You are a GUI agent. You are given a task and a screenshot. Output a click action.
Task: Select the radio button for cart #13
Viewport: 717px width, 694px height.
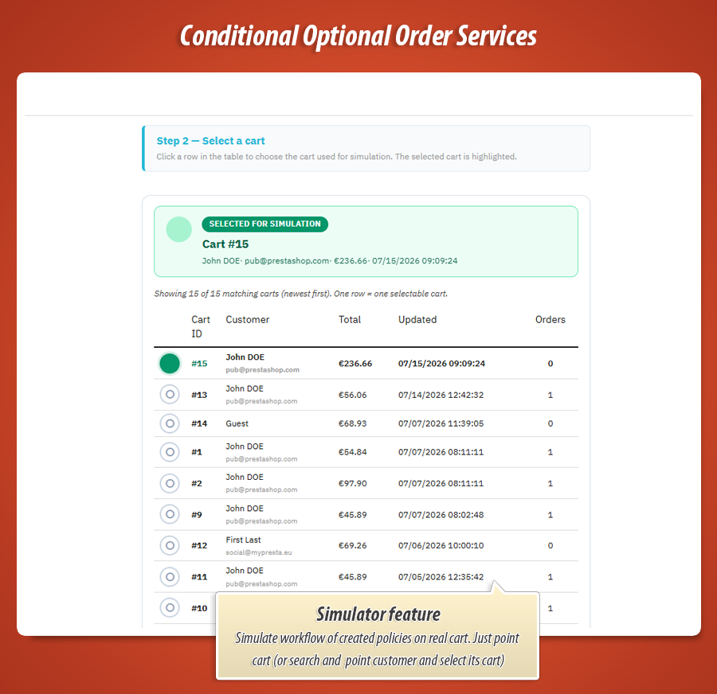[170, 394]
